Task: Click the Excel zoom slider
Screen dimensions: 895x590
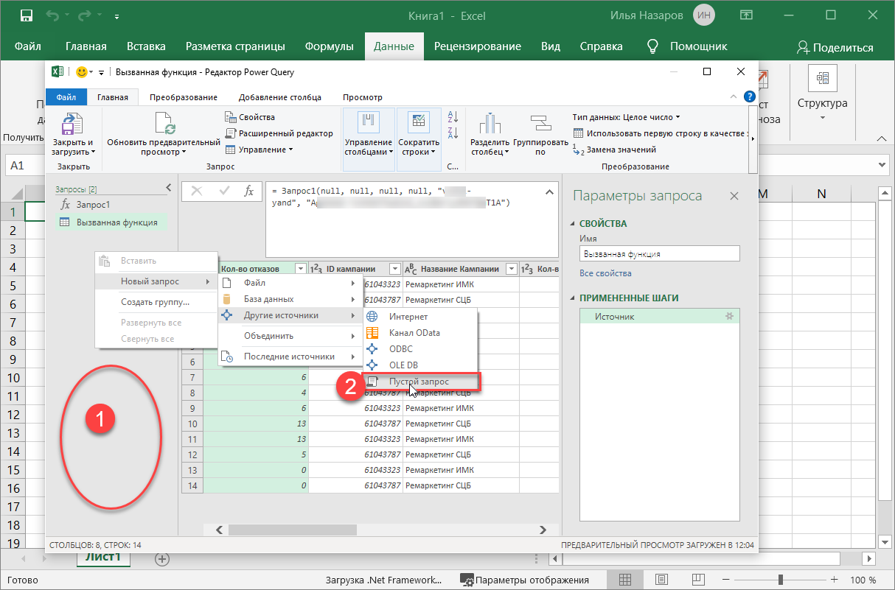Action: pyautogui.click(x=780, y=580)
